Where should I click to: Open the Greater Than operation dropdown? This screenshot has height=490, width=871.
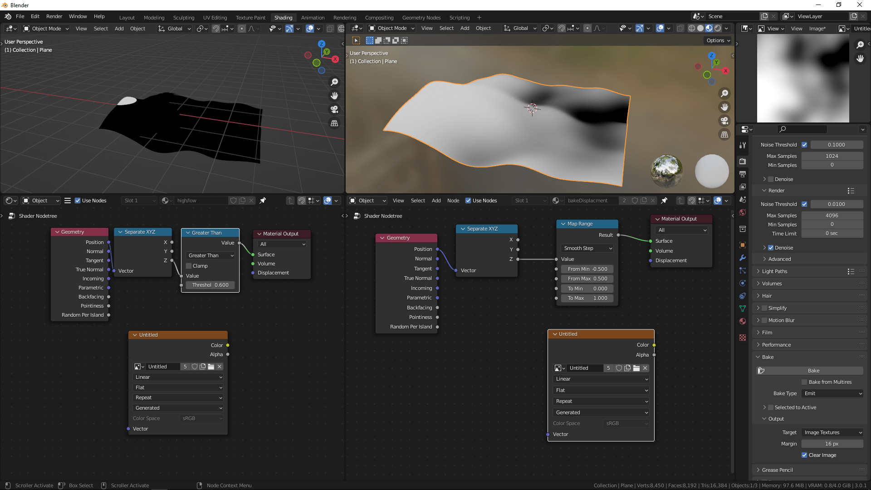pos(210,255)
